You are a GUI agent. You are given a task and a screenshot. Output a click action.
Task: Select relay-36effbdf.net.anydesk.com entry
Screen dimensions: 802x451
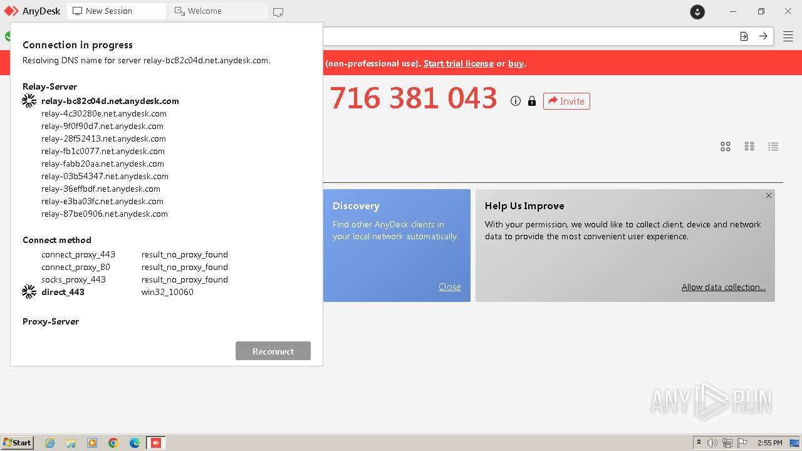coord(101,189)
